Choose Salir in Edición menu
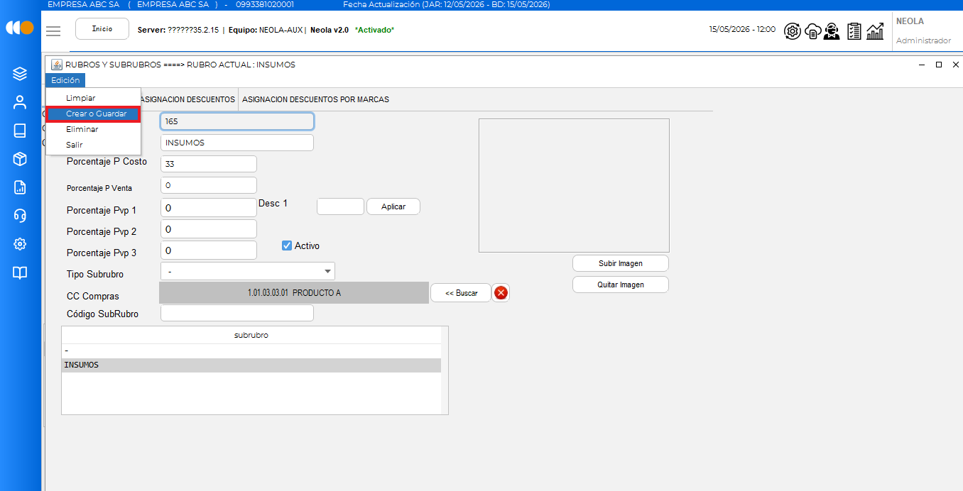The image size is (963, 491). point(93,145)
